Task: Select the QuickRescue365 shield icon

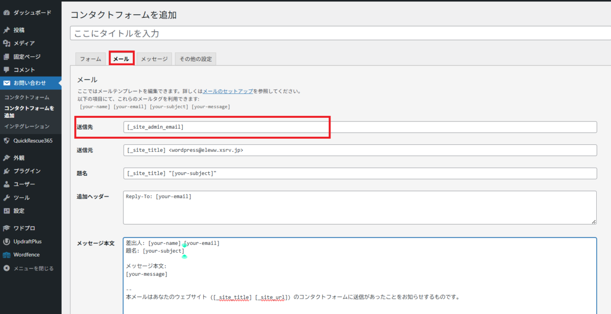Action: (x=7, y=141)
